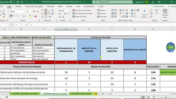Open the Ayuda tab
Image resolution: width=176 pixels, height=99 pixels.
101,6
